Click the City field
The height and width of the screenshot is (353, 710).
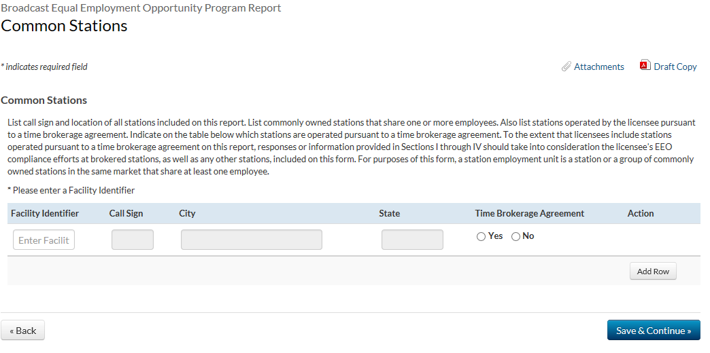click(252, 240)
